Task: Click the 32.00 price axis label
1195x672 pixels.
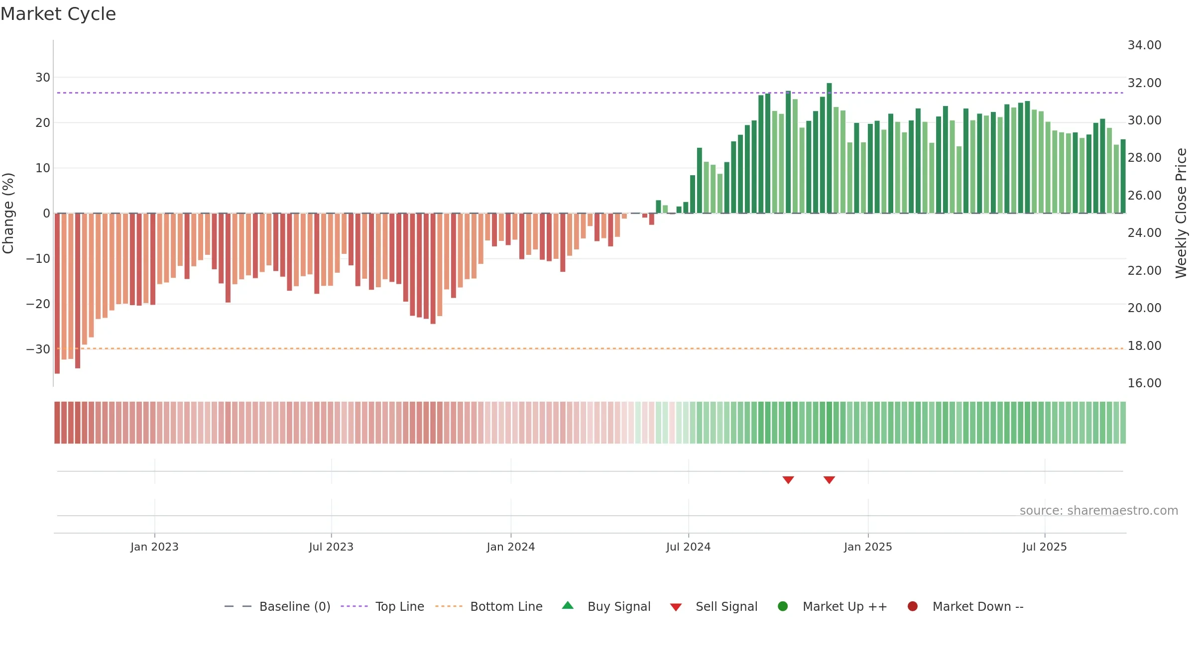Action: click(1144, 83)
